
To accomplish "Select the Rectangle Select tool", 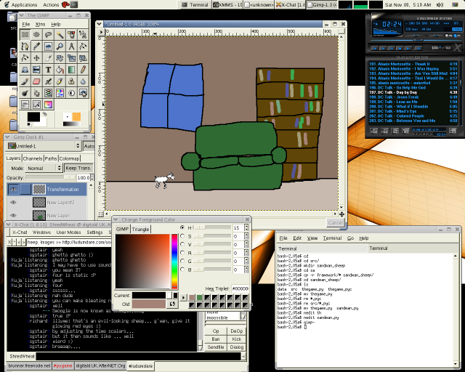I will (x=25, y=34).
